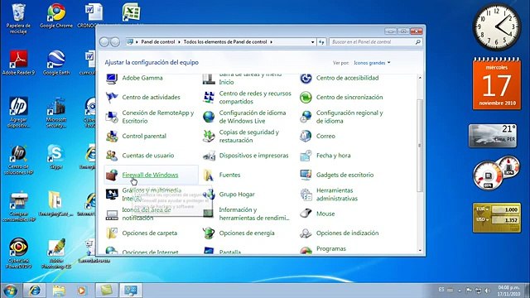Open Firewall de Windows icon

(112, 175)
